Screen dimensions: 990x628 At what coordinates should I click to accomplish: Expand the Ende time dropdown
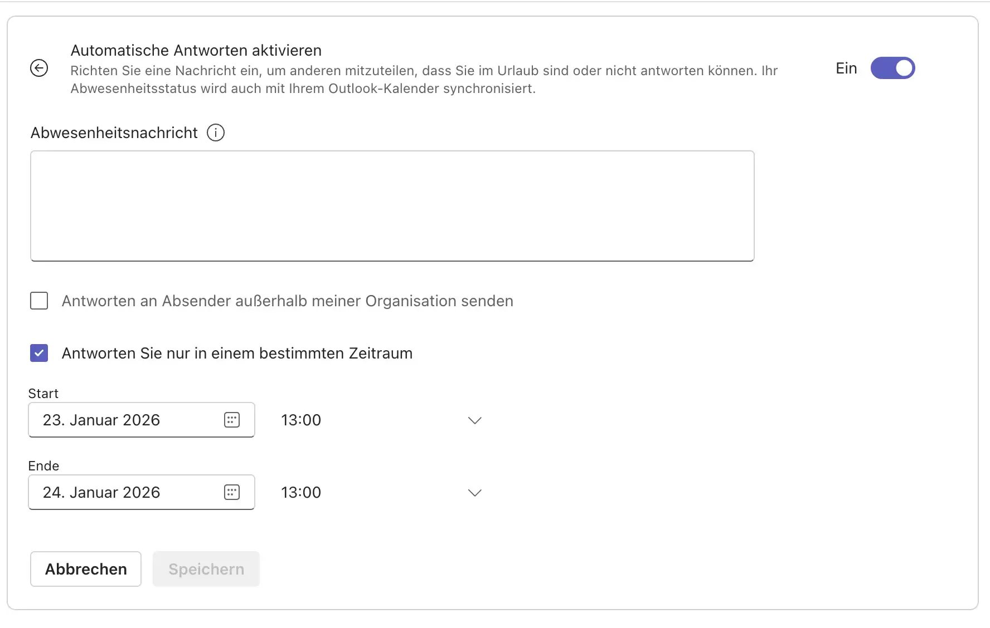tap(475, 493)
